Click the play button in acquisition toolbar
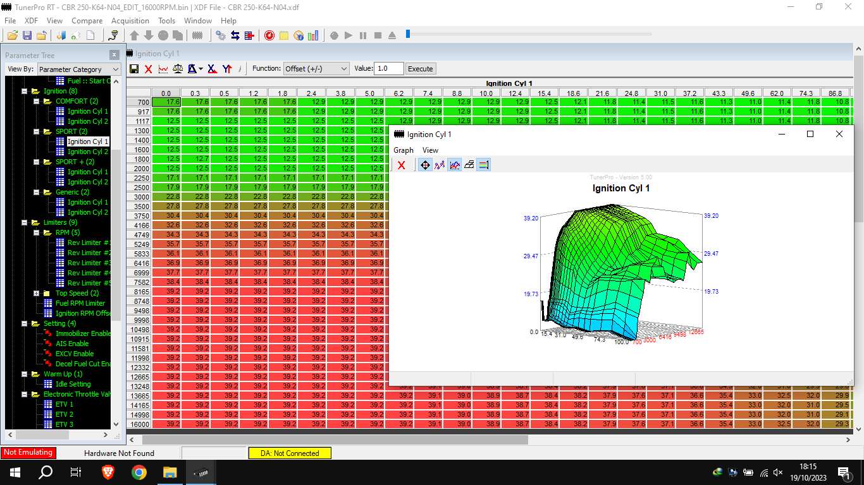864x485 pixels. [x=349, y=35]
